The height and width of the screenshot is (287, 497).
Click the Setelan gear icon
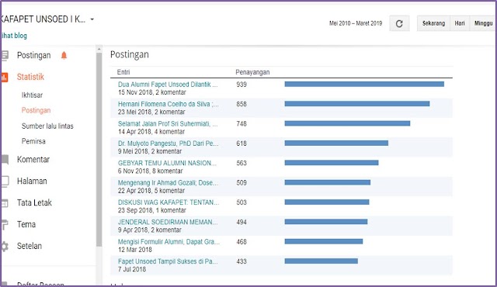pos(5,246)
